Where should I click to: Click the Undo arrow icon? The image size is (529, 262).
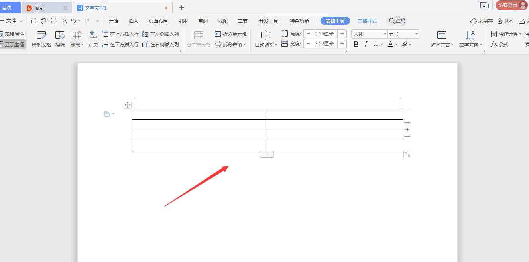tap(73, 21)
